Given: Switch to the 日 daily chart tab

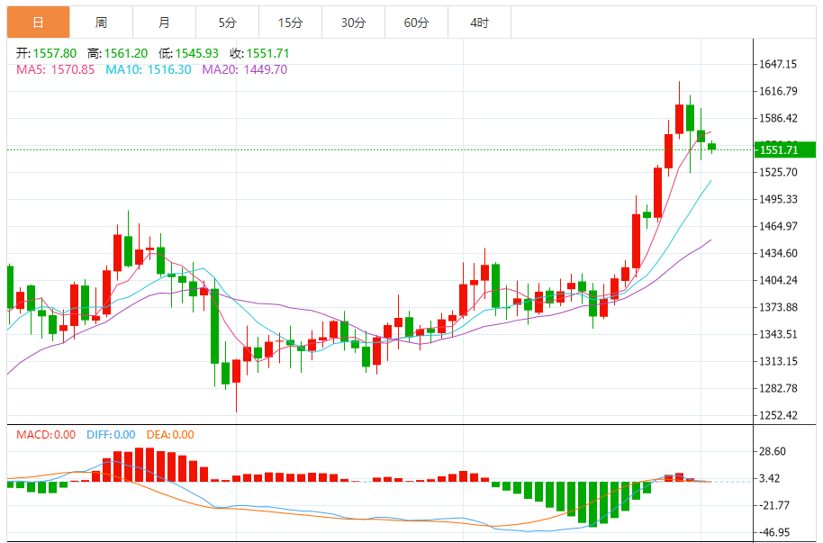Looking at the screenshot, I should click(x=38, y=23).
